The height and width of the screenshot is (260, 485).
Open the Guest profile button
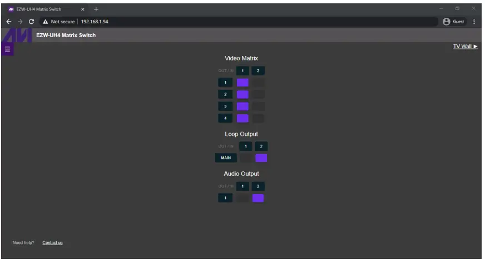pyautogui.click(x=453, y=22)
